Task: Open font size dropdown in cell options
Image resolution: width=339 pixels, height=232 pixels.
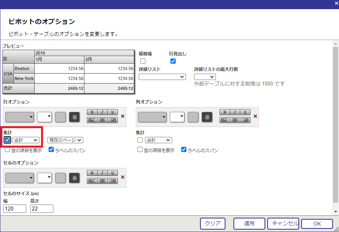Action: [45, 178]
